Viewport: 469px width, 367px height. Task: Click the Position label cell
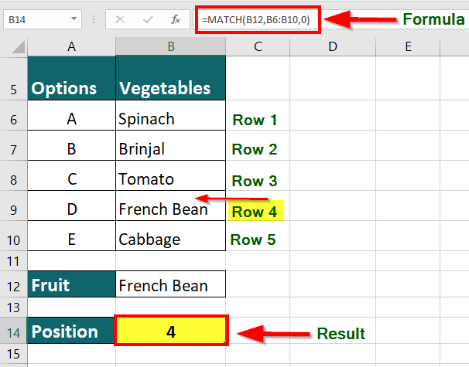coord(72,331)
